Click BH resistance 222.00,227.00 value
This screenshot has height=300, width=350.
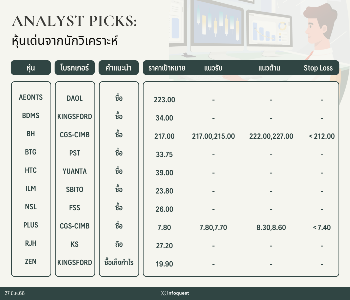[271, 136]
